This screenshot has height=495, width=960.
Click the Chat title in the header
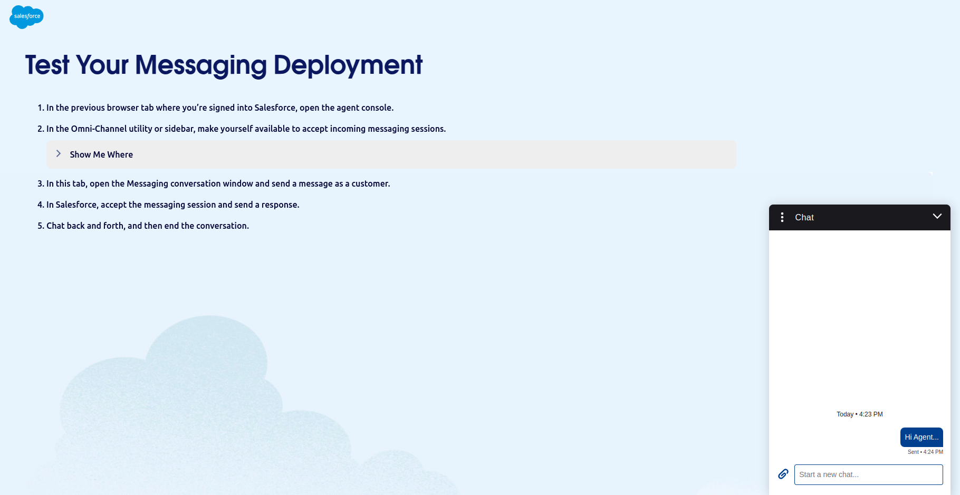(804, 217)
